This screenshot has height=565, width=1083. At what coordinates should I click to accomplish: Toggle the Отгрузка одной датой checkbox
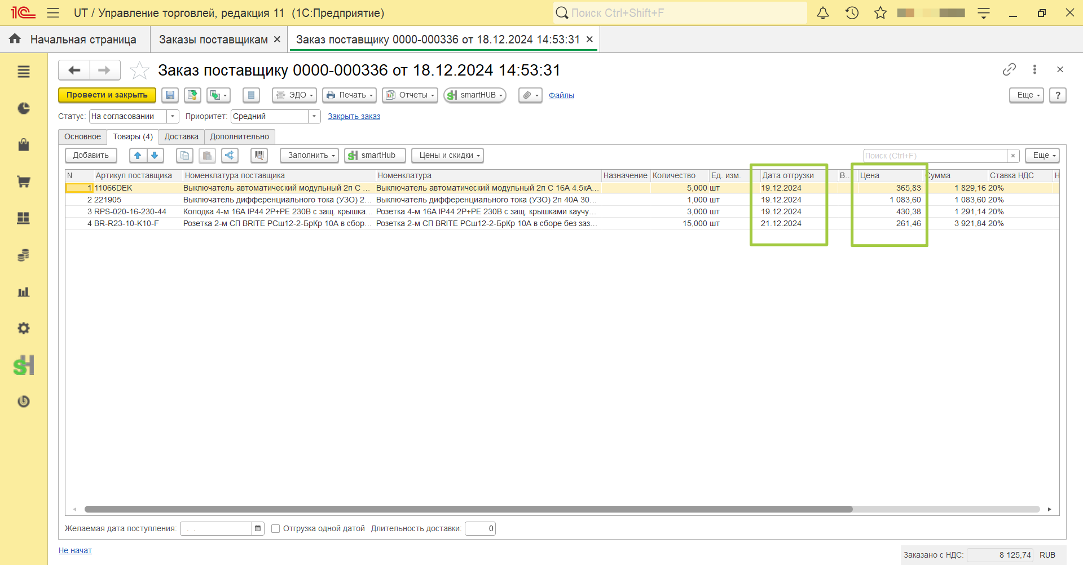pos(276,529)
